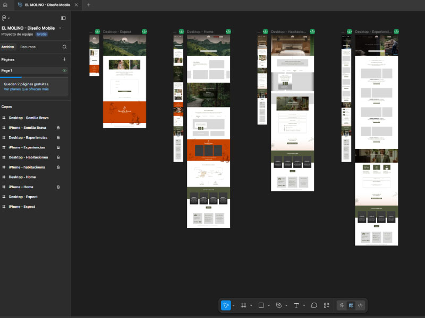Click the dev-ready badge on Desktop - Expect frame

[144, 31]
